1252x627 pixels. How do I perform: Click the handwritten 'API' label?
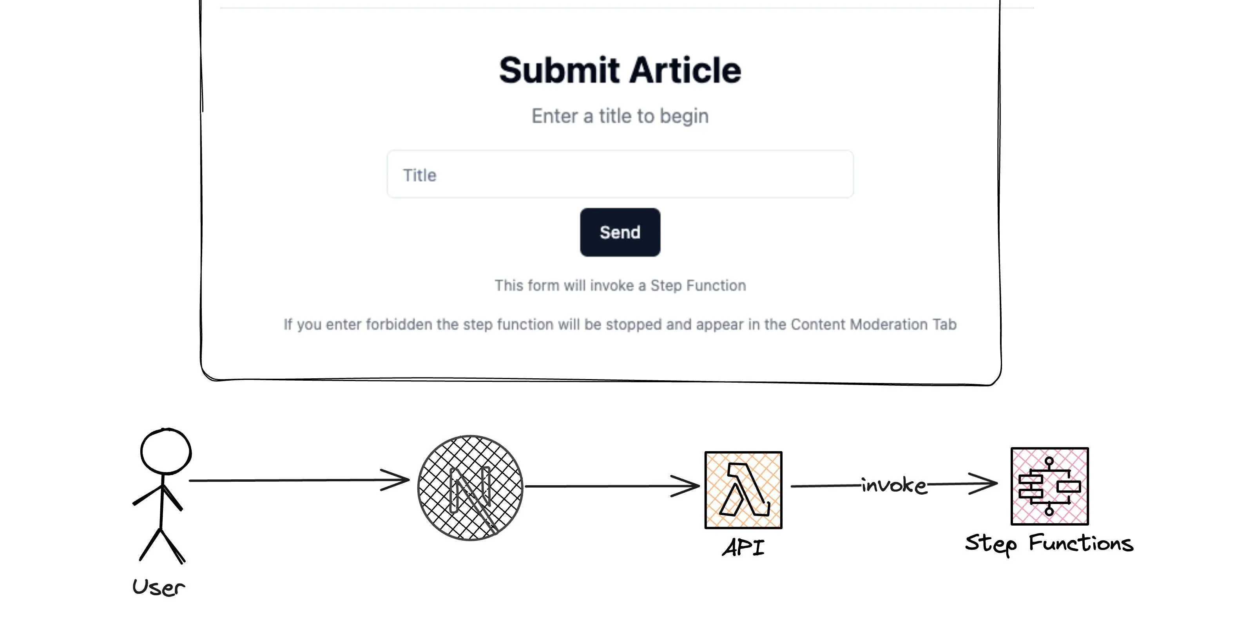(x=743, y=548)
